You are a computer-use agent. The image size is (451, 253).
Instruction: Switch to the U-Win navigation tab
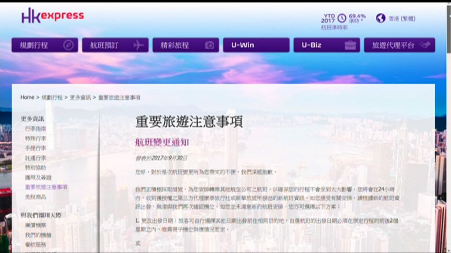[256, 44]
